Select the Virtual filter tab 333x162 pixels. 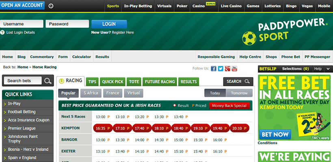pos(134,93)
